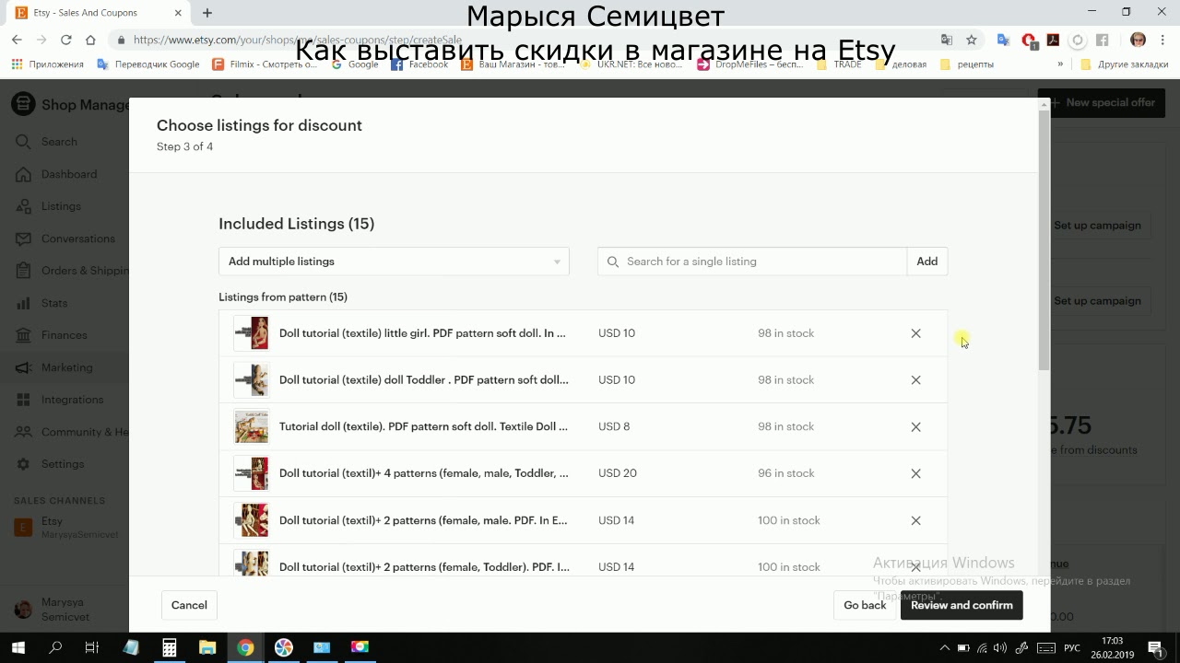
Task: Open Marketing in the sidebar
Action: pos(66,367)
